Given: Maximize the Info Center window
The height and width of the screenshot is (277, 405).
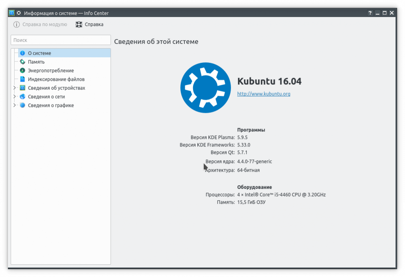Looking at the screenshot, I should 384,13.
